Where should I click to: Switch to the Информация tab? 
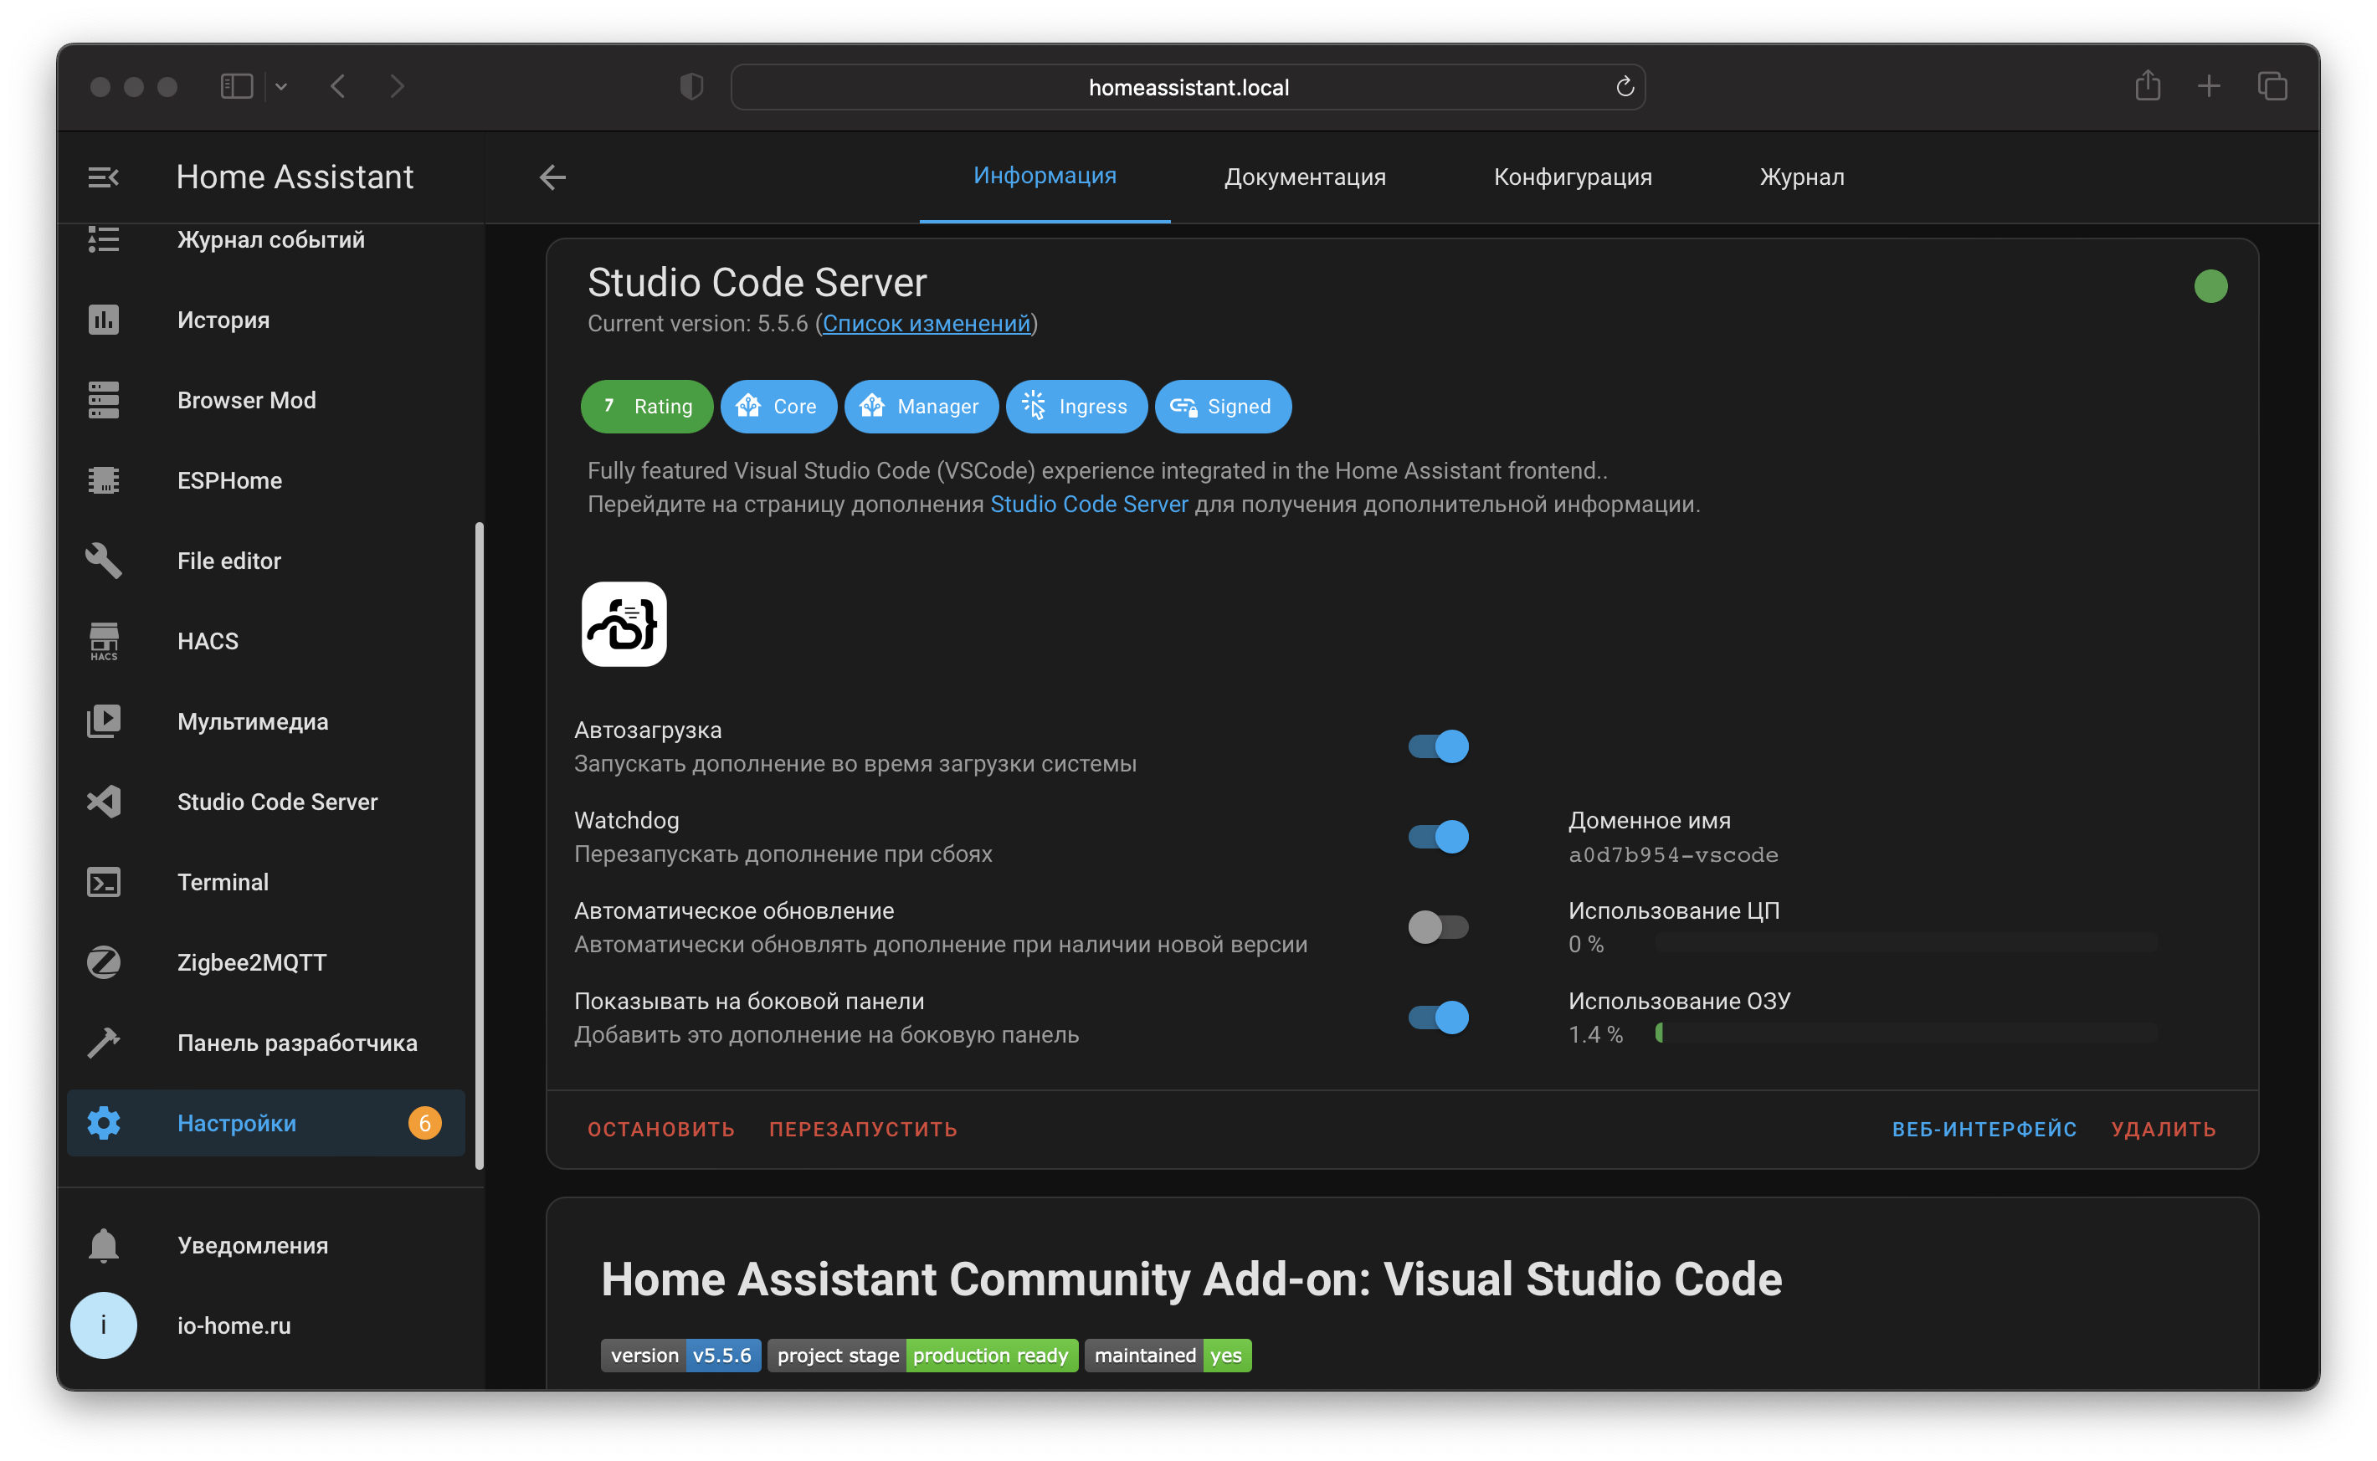[1045, 177]
